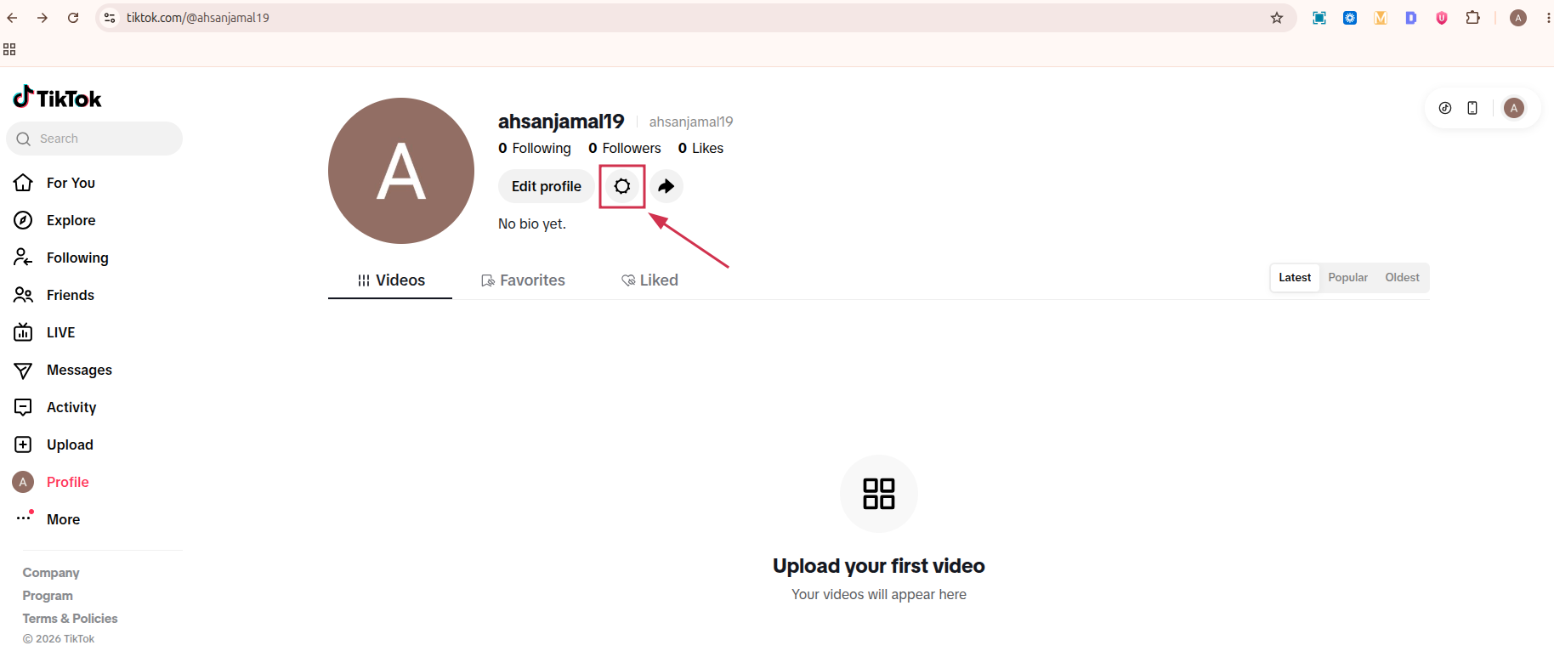Click browser forward arrow

point(43,18)
